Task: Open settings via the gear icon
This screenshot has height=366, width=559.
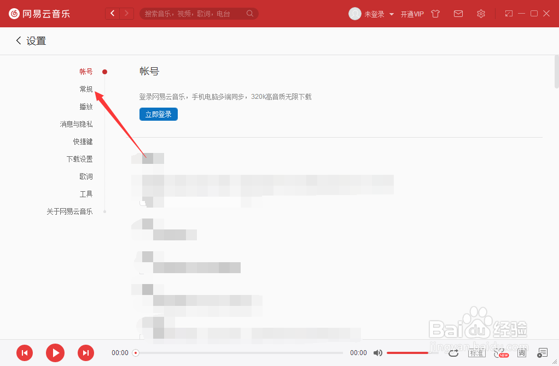Action: click(480, 14)
